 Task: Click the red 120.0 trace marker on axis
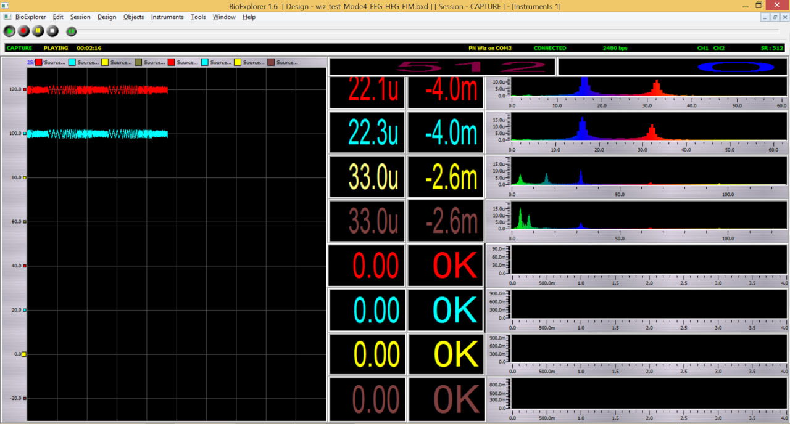(x=25, y=89)
